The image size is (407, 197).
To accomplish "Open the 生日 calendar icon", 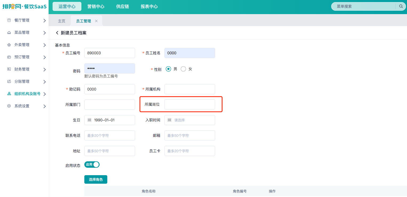I will [89, 120].
